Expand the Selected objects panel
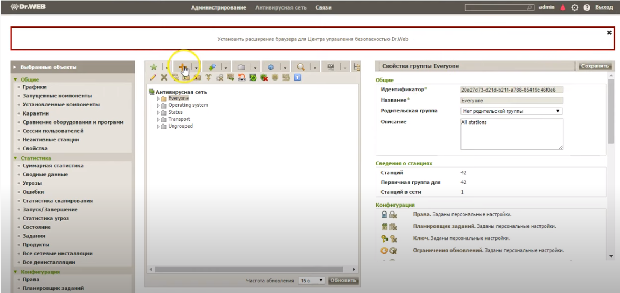 tap(15, 67)
